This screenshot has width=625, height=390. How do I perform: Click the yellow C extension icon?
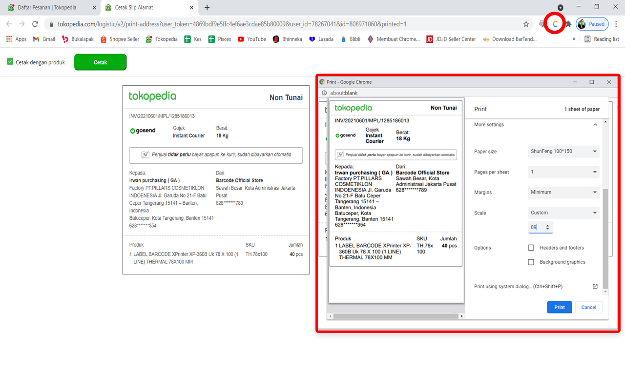(x=555, y=24)
